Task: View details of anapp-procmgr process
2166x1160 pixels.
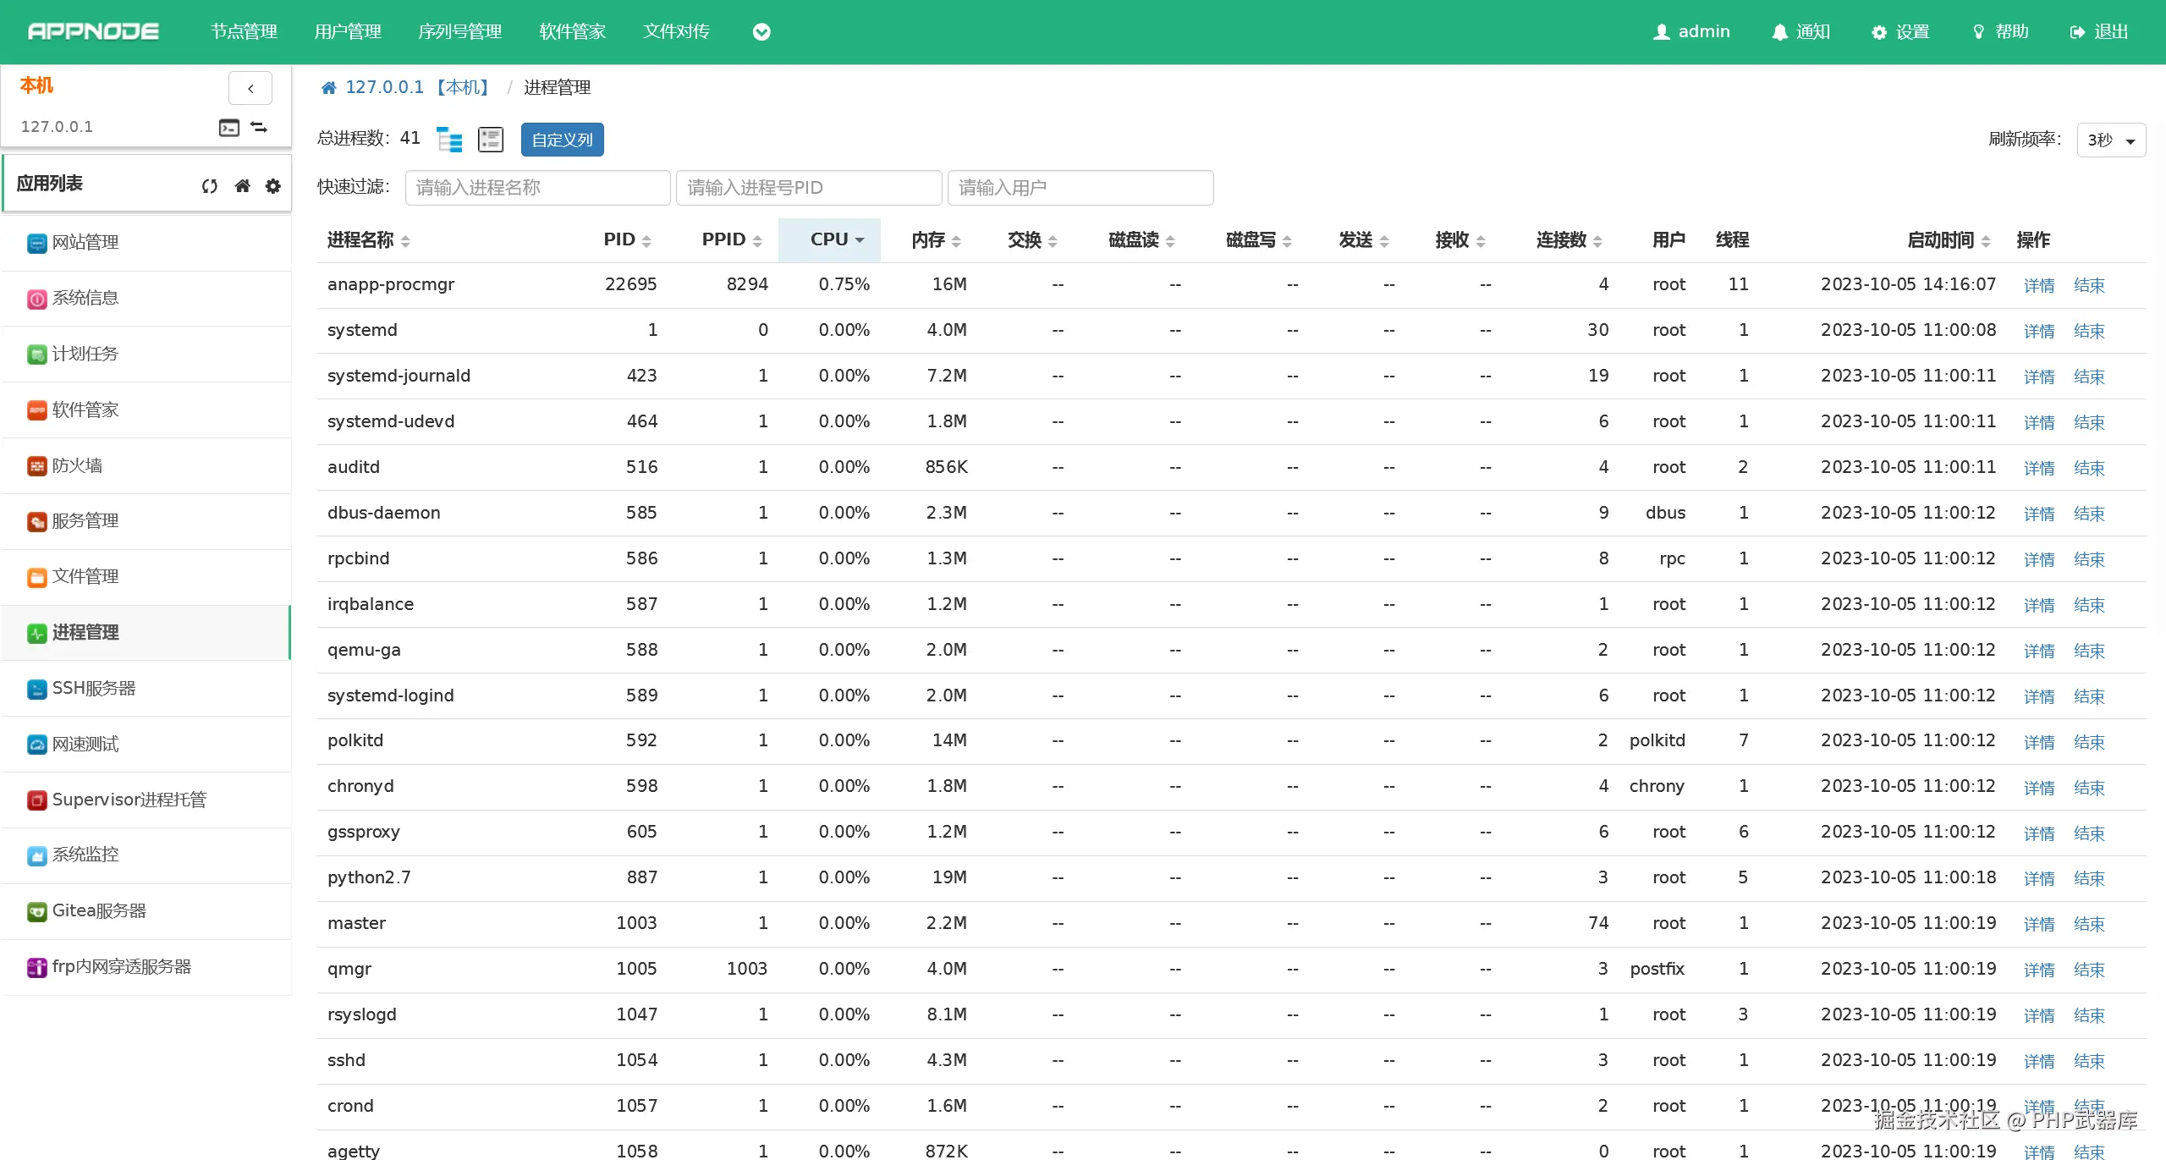Action: click(x=2038, y=285)
